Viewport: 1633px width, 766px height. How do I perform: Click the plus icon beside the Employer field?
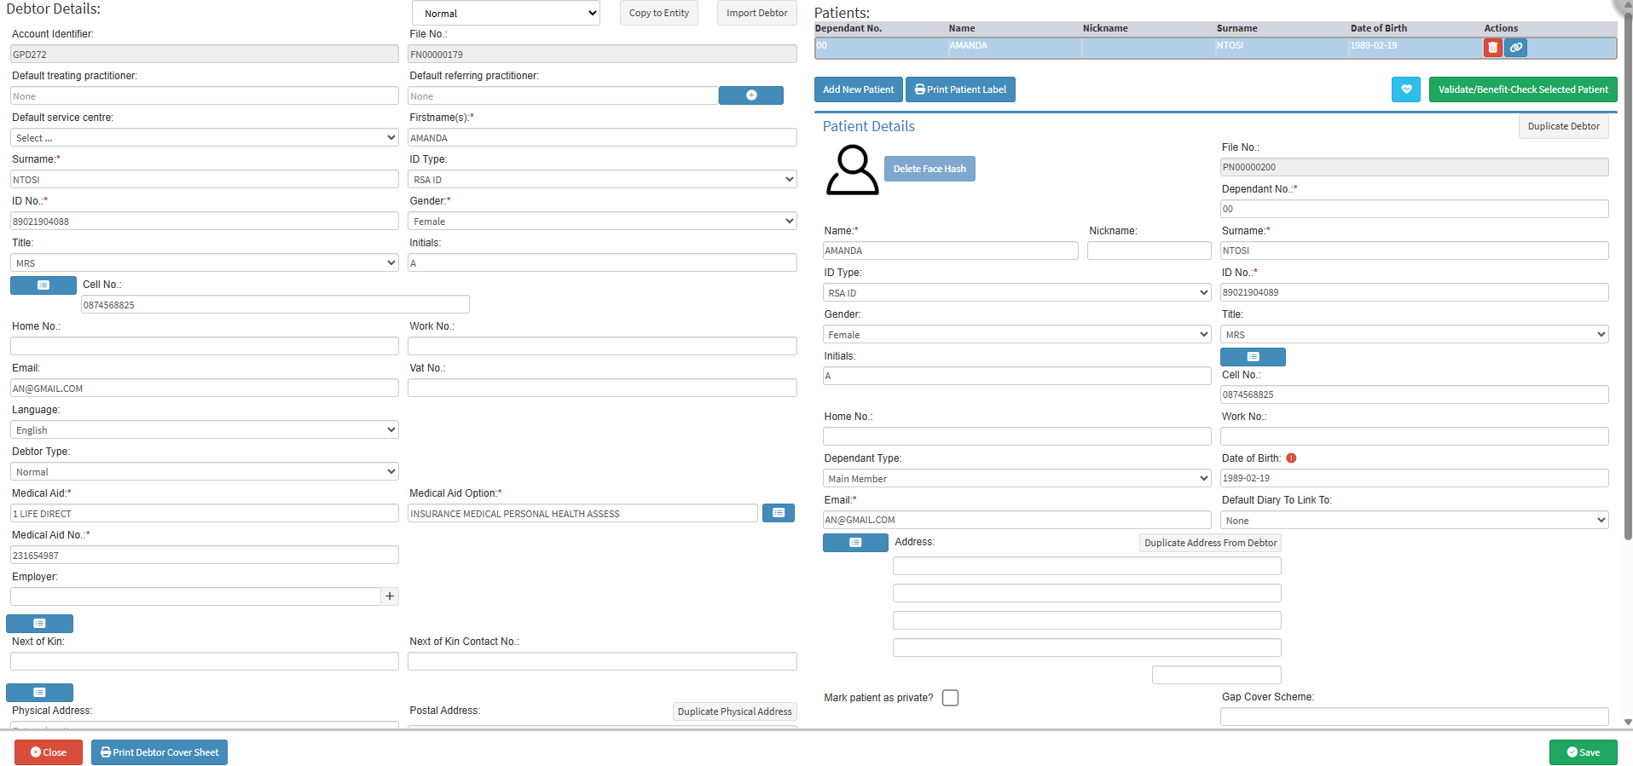pyautogui.click(x=390, y=596)
